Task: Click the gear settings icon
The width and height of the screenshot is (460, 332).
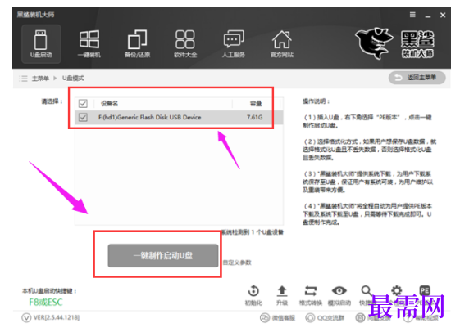Action: click(x=396, y=291)
